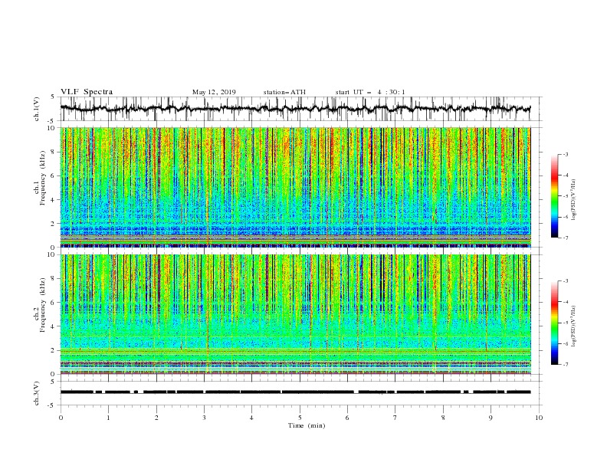Viewport: 607px width, 469px height.
Task: Select the date label 'May 12, 2019'
Action: [214, 92]
